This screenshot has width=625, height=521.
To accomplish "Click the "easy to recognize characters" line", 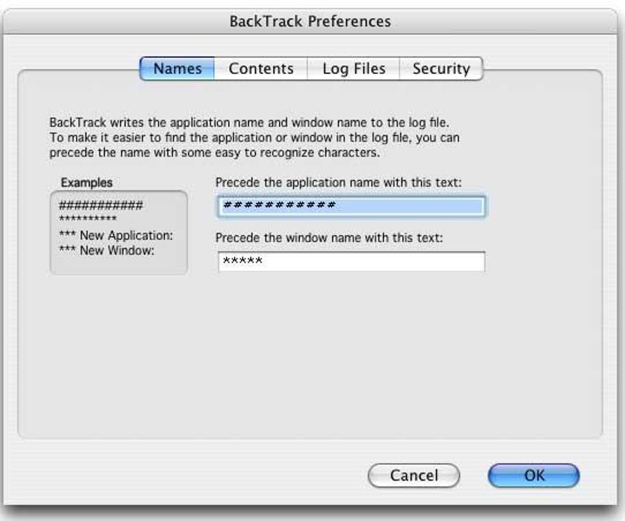I will (x=214, y=152).
